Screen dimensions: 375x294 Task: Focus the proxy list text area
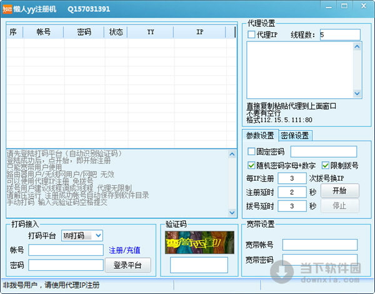[x=304, y=69]
